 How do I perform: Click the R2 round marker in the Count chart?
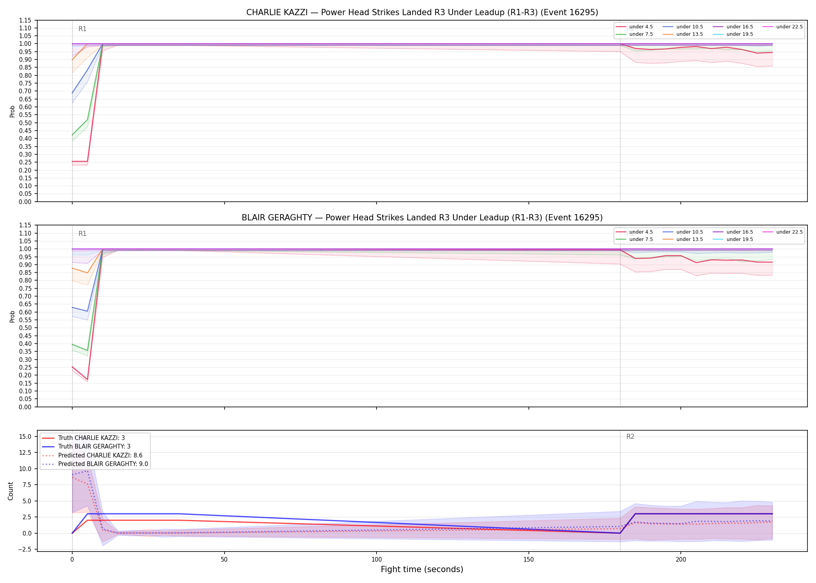pos(630,436)
